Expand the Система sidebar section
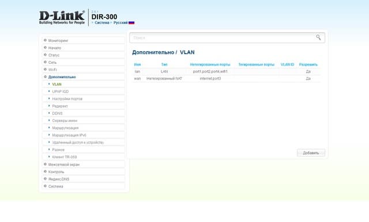The image size is (369, 222). [x=83, y=186]
